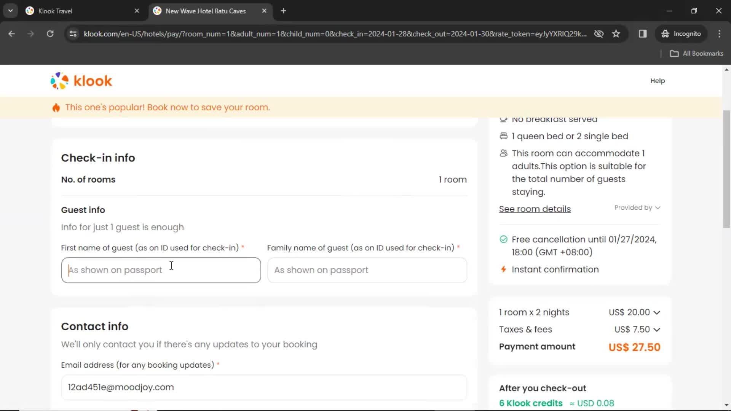Image resolution: width=731 pixels, height=411 pixels.
Task: Click the First name of guest input field
Action: coord(161,270)
